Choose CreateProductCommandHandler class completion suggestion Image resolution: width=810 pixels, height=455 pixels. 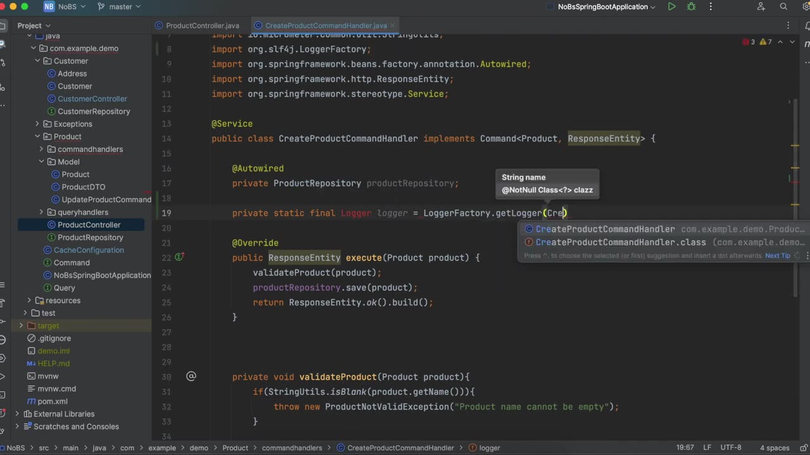pyautogui.click(x=664, y=229)
